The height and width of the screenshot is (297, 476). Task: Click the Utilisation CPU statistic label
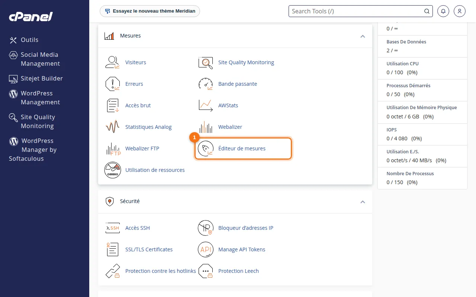[403, 63]
